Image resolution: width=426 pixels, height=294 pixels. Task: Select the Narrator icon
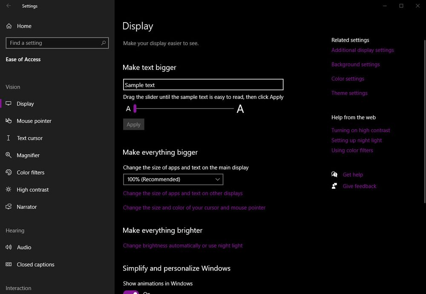click(x=9, y=207)
